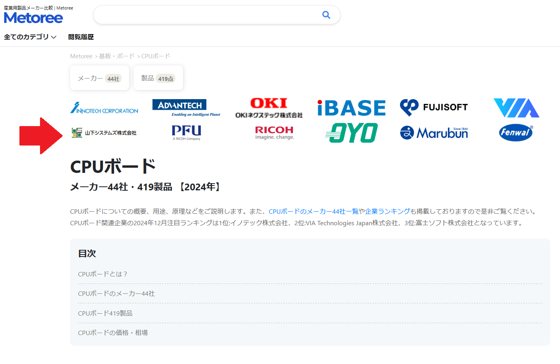Click the CPUボード page heading
Screen dimensions: 560x364
(x=113, y=167)
